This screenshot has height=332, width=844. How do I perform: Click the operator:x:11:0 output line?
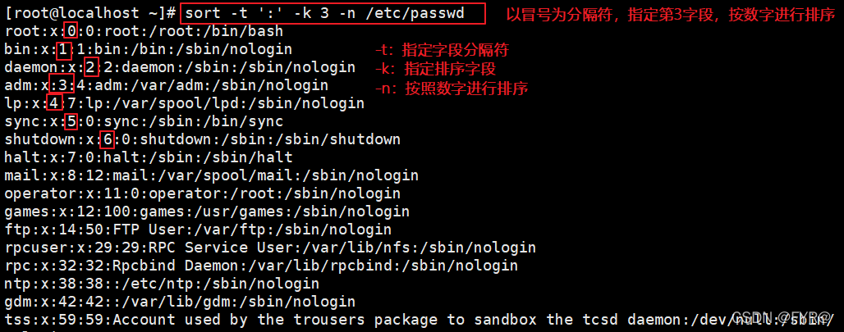[x=203, y=193]
